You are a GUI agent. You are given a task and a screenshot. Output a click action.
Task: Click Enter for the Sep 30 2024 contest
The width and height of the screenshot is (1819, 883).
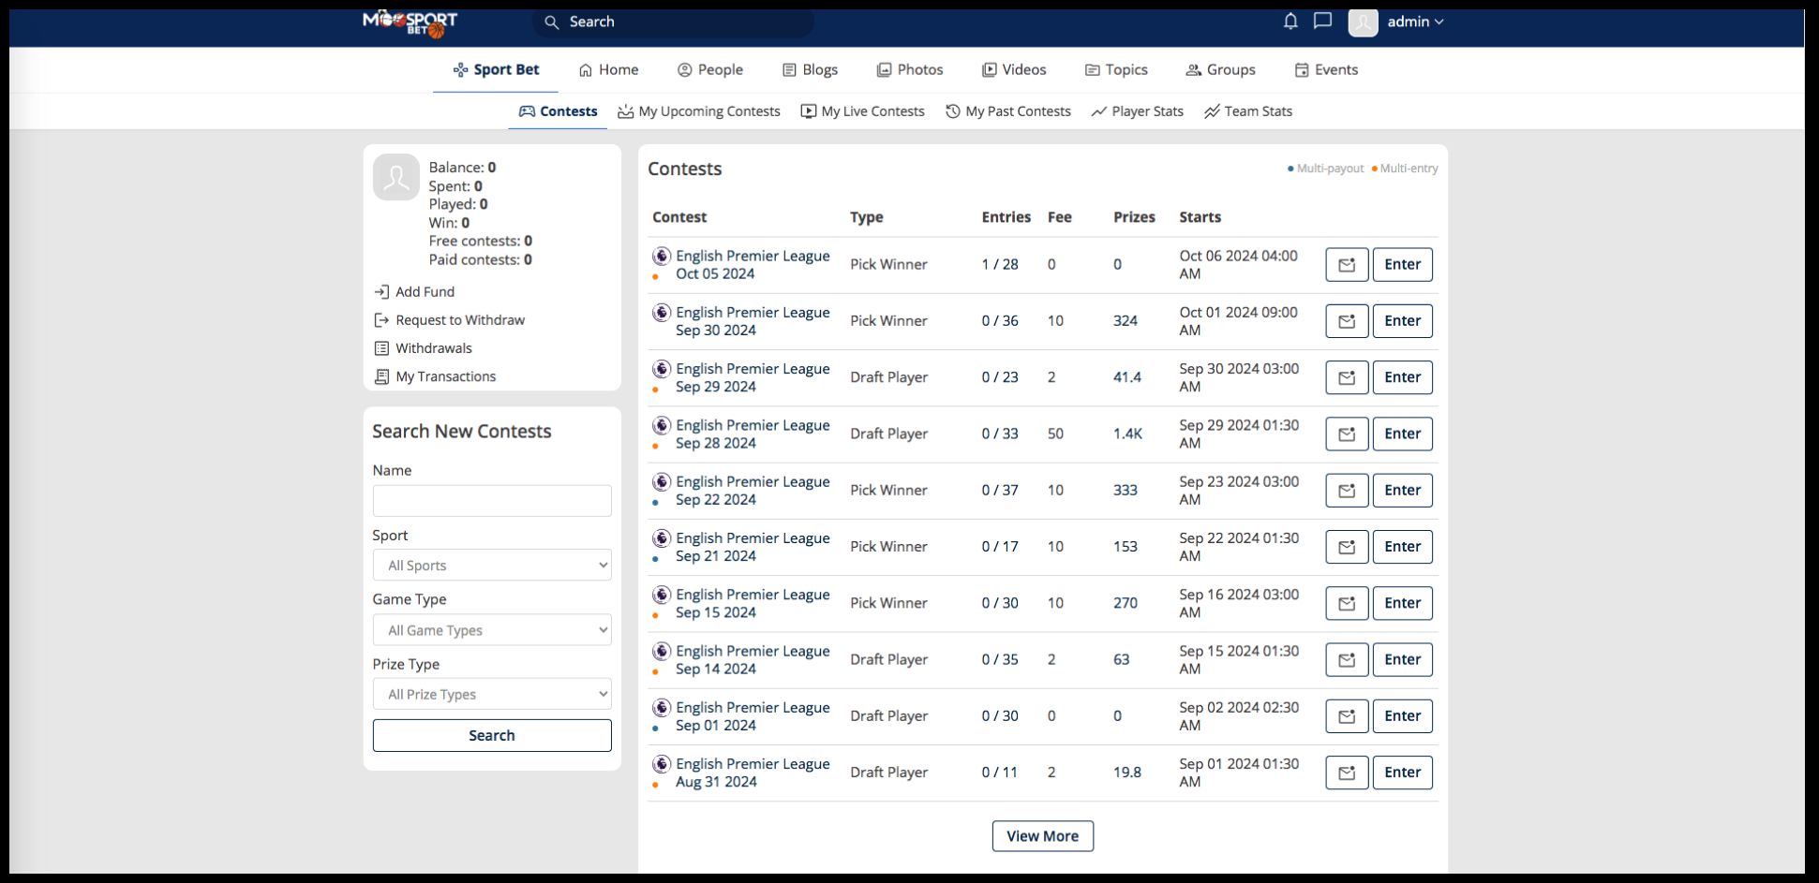[x=1403, y=321]
